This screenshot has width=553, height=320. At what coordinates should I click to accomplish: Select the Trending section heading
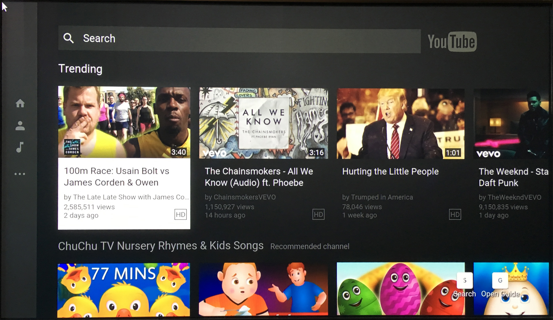pos(80,69)
